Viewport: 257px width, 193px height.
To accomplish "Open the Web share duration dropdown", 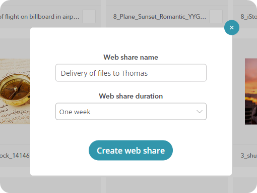I will pos(131,112).
